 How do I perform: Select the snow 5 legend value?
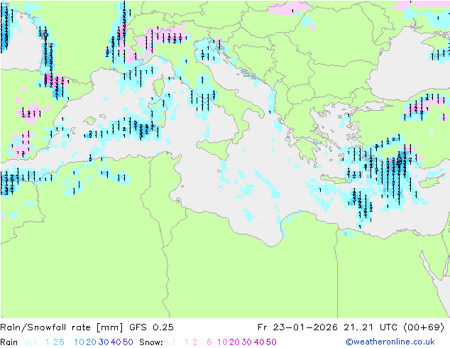tap(209, 342)
